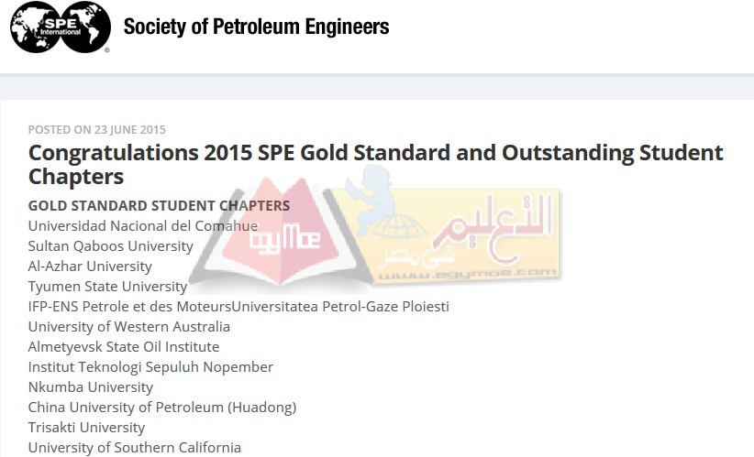Viewport: 754px width, 457px height.
Task: Open the Congratulations 2015 SPE Gold Standard headline
Action: pos(375,165)
